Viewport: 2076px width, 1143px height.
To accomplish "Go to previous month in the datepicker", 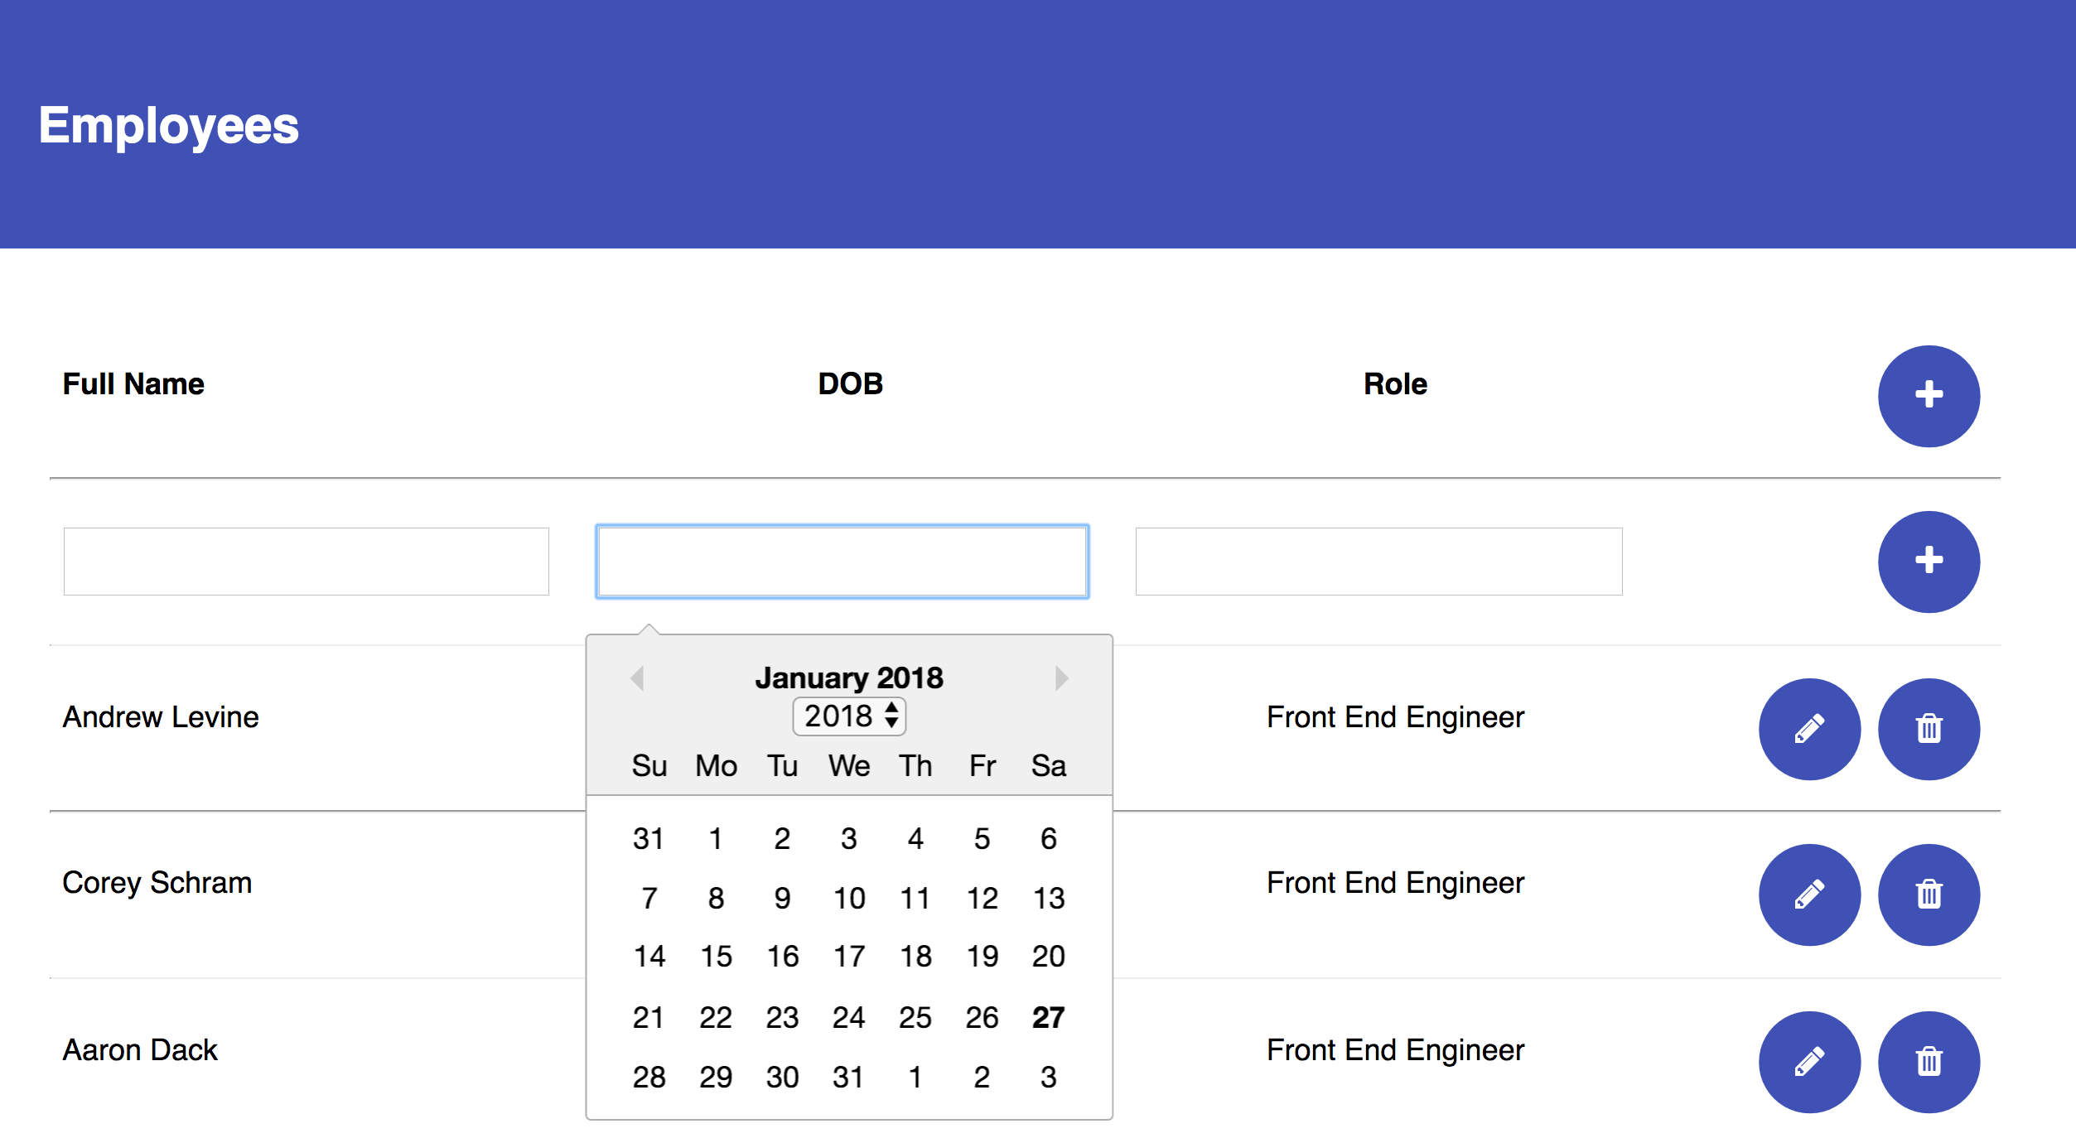I will [x=637, y=678].
